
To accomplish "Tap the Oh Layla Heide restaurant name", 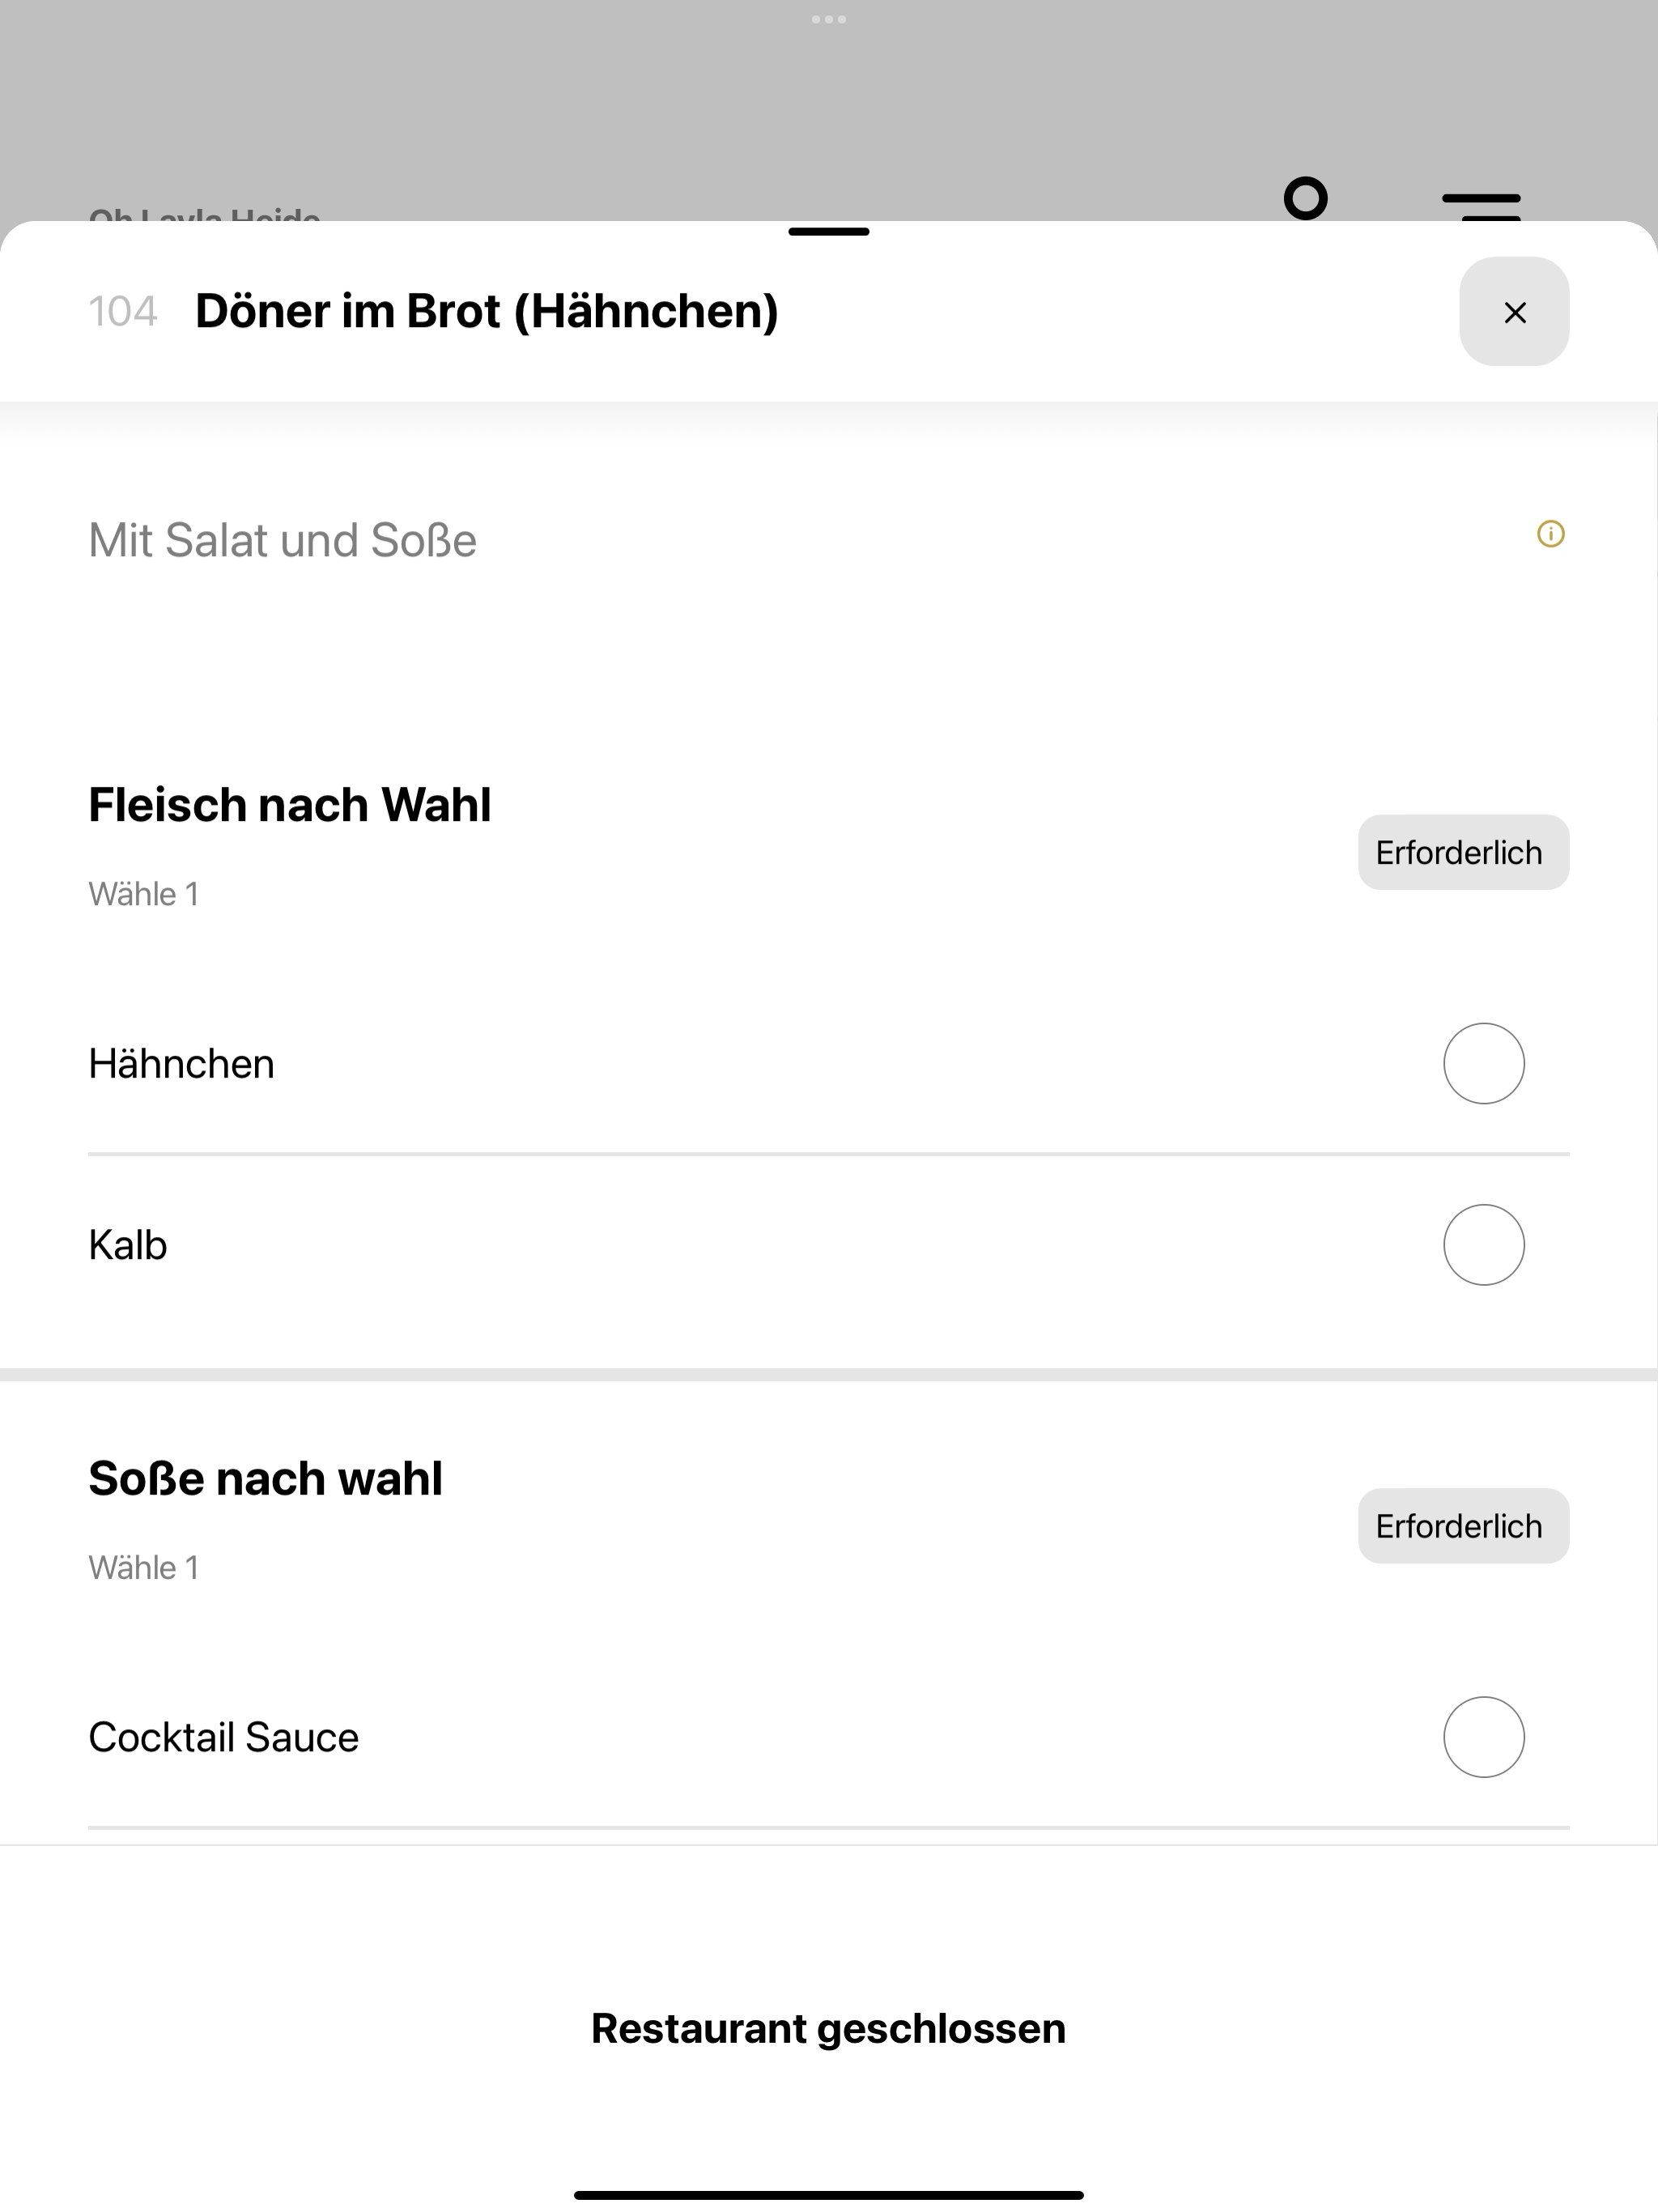I will point(204,214).
